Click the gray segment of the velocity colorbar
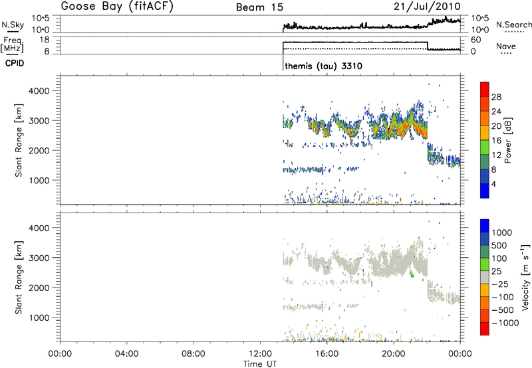This screenshot has width=532, height=368. coord(485,278)
